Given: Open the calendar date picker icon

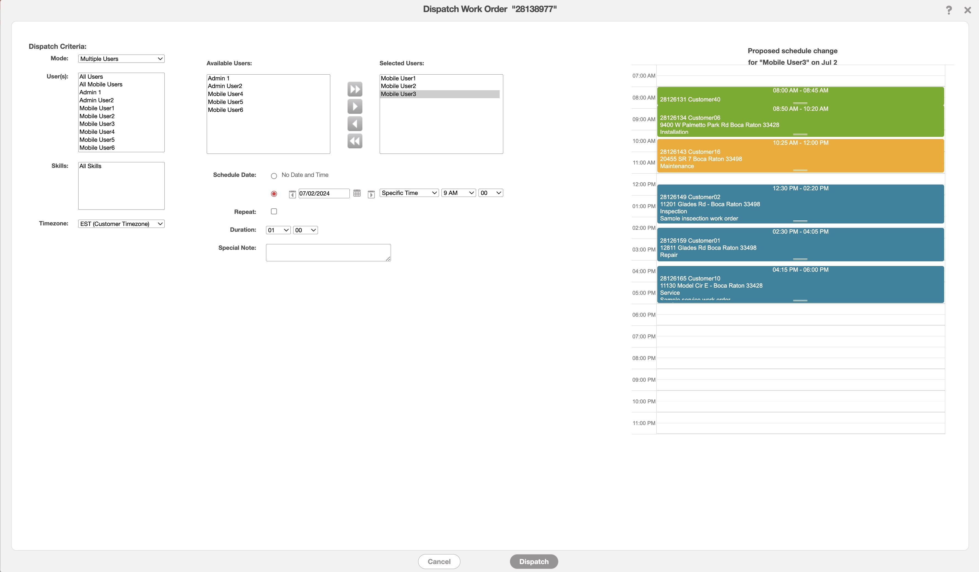Looking at the screenshot, I should (x=357, y=193).
